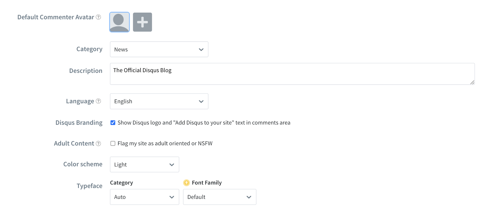Toggle the Show Disqus logo checkbox
The height and width of the screenshot is (212, 481).
coord(113,123)
